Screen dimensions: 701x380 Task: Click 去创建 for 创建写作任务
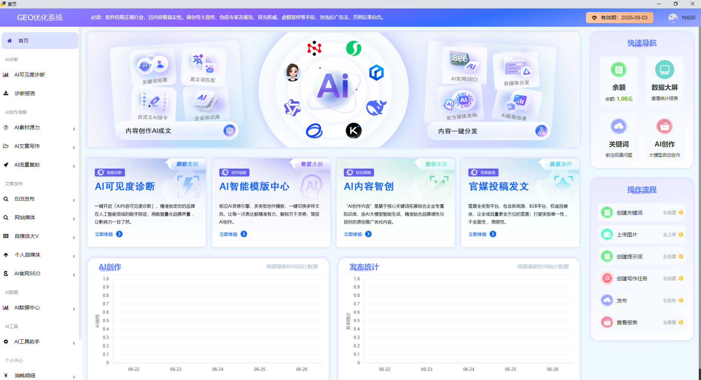673,278
